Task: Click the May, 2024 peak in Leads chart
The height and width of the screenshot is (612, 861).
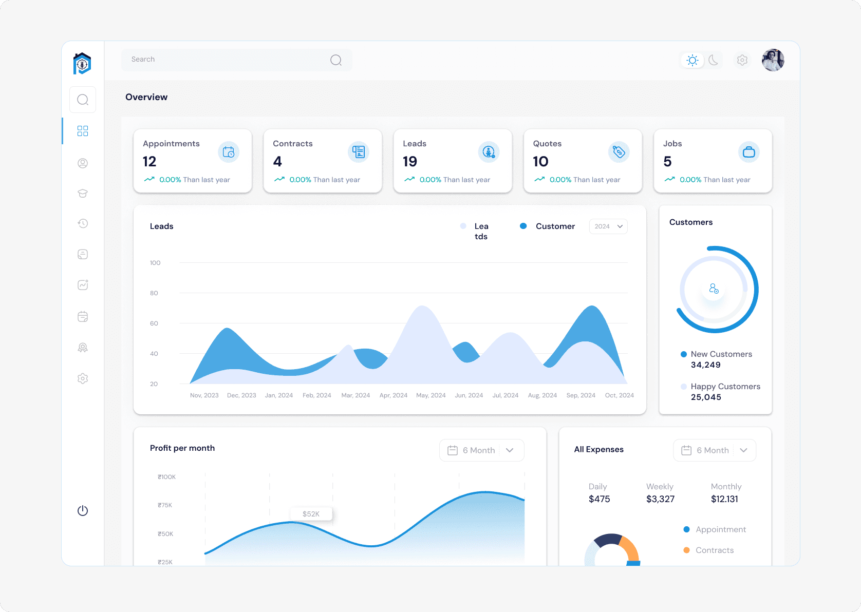Action: (422, 307)
